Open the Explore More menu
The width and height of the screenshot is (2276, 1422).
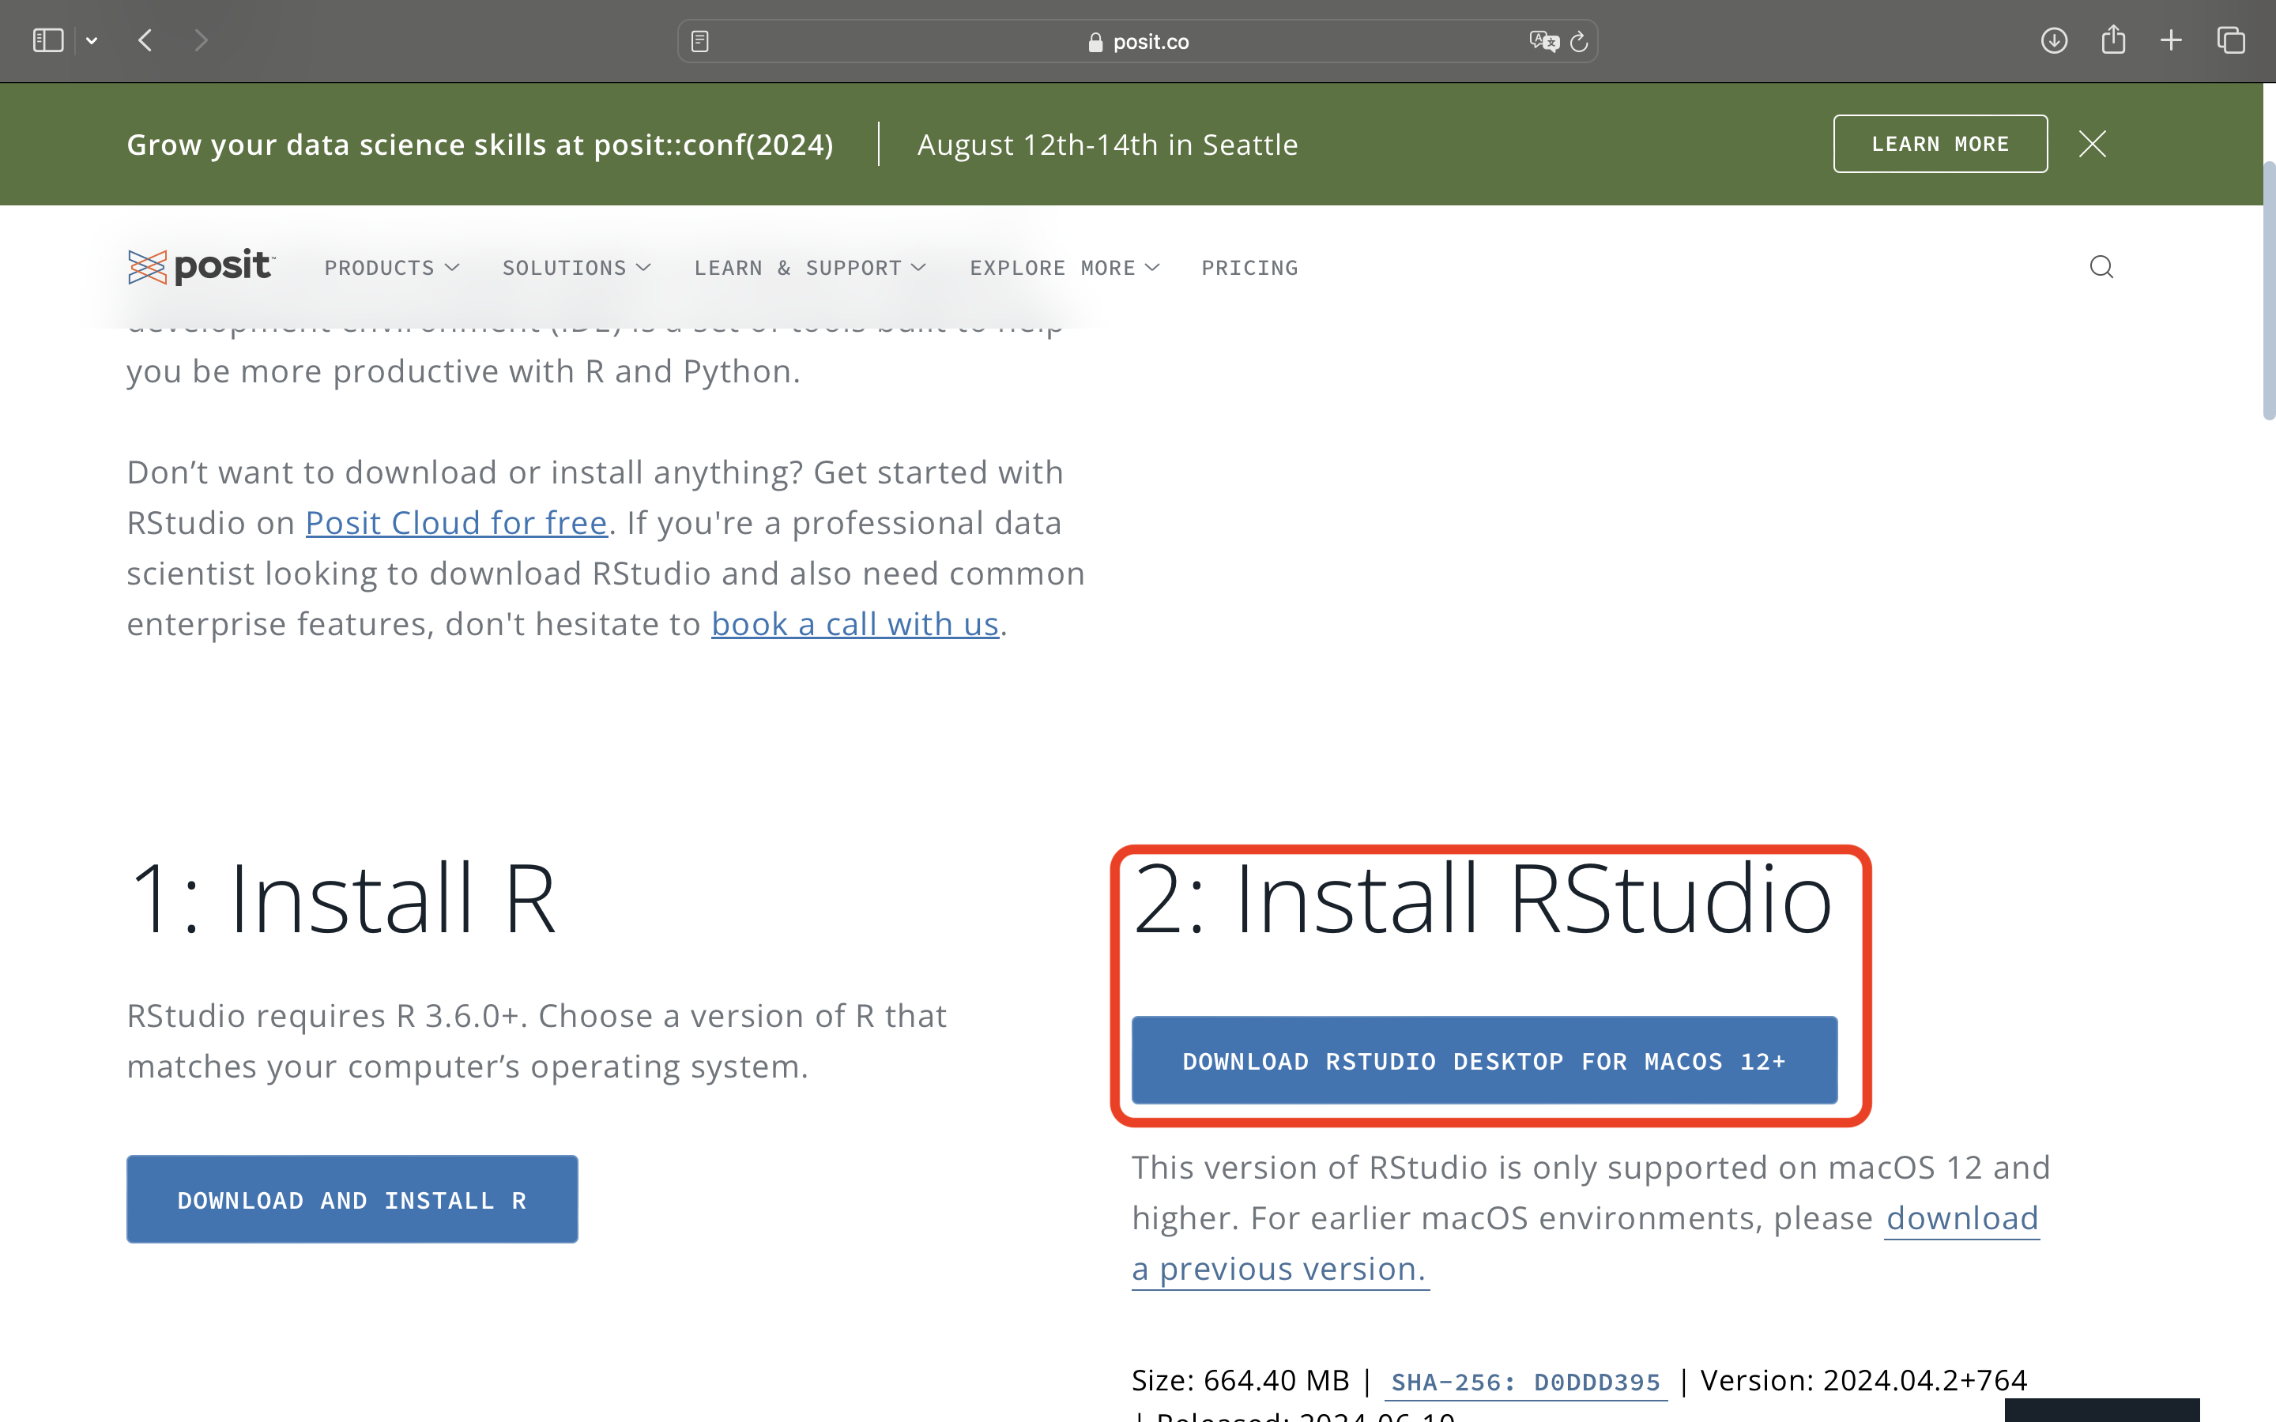click(x=1064, y=268)
